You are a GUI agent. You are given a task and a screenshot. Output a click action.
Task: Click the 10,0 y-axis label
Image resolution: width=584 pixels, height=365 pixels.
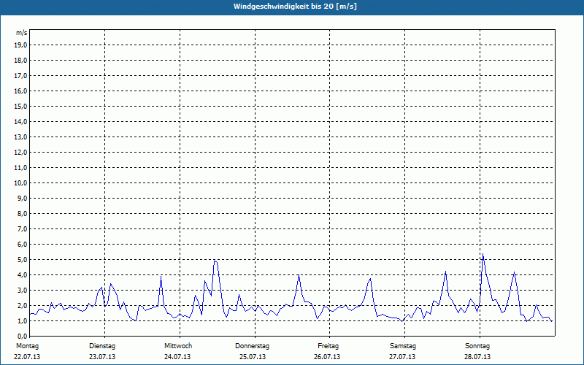click(x=20, y=183)
